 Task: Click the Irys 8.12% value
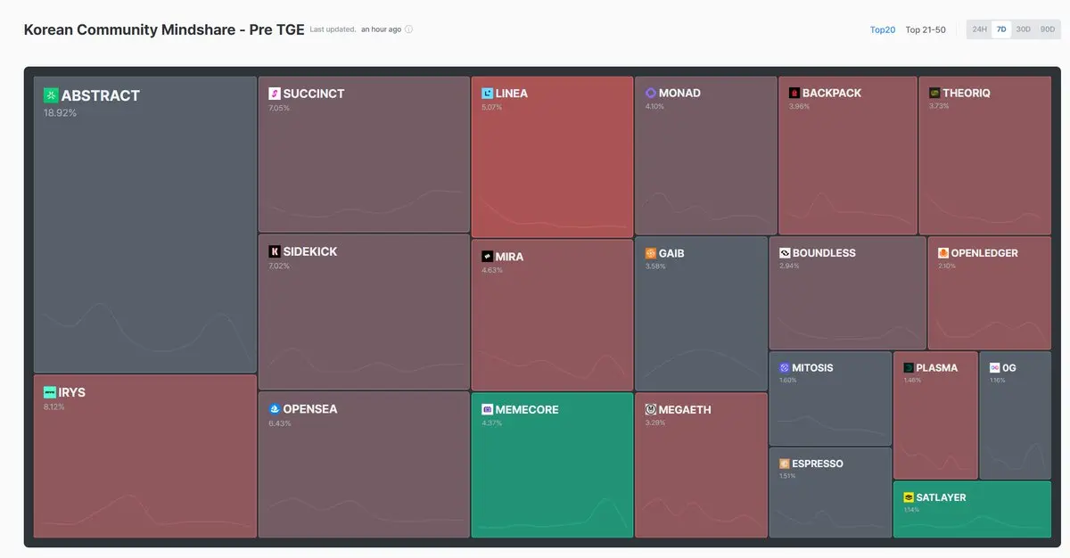53,407
